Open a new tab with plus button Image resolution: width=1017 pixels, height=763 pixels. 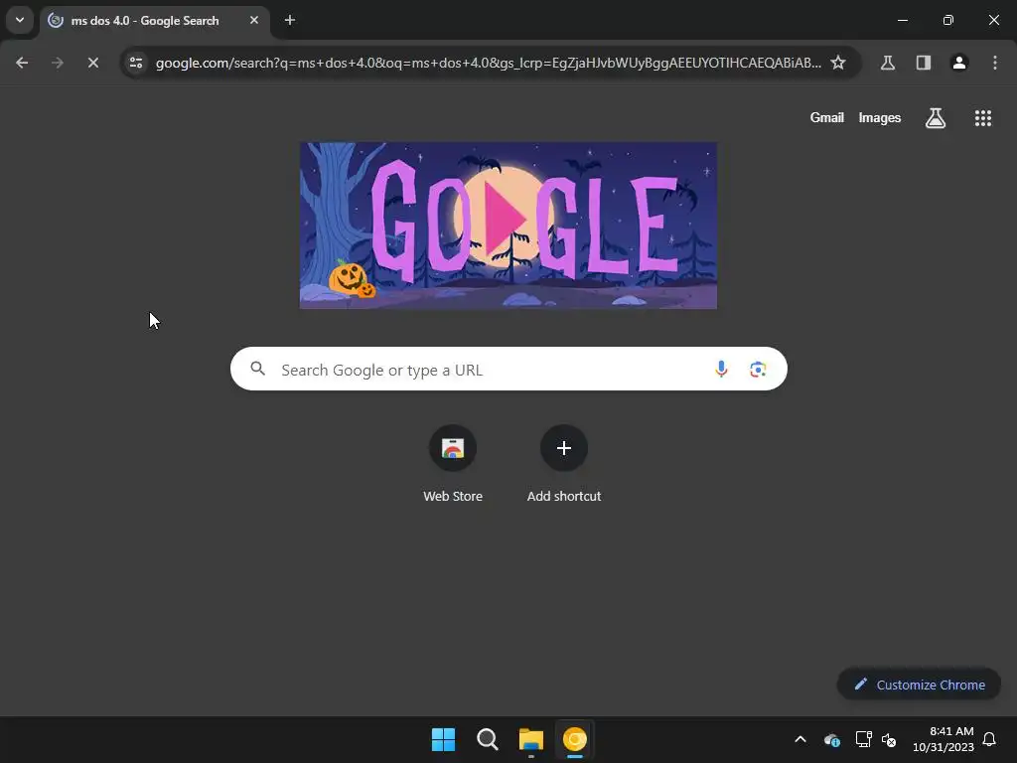coord(290,20)
